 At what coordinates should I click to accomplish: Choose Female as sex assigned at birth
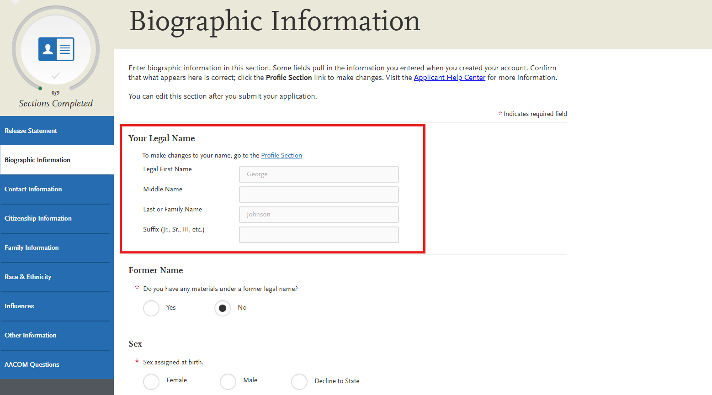151,381
